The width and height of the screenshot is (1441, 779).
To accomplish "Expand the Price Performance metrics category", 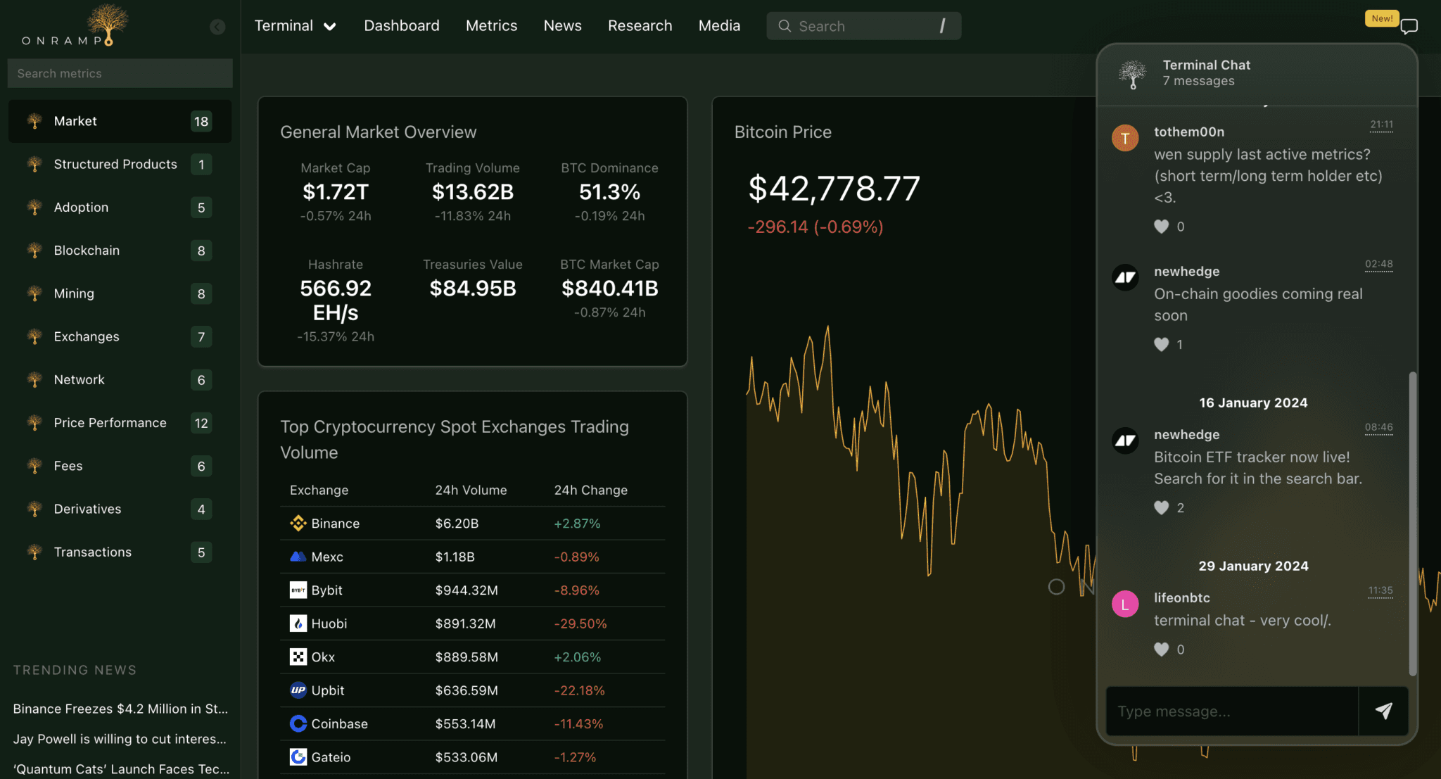I will (110, 423).
